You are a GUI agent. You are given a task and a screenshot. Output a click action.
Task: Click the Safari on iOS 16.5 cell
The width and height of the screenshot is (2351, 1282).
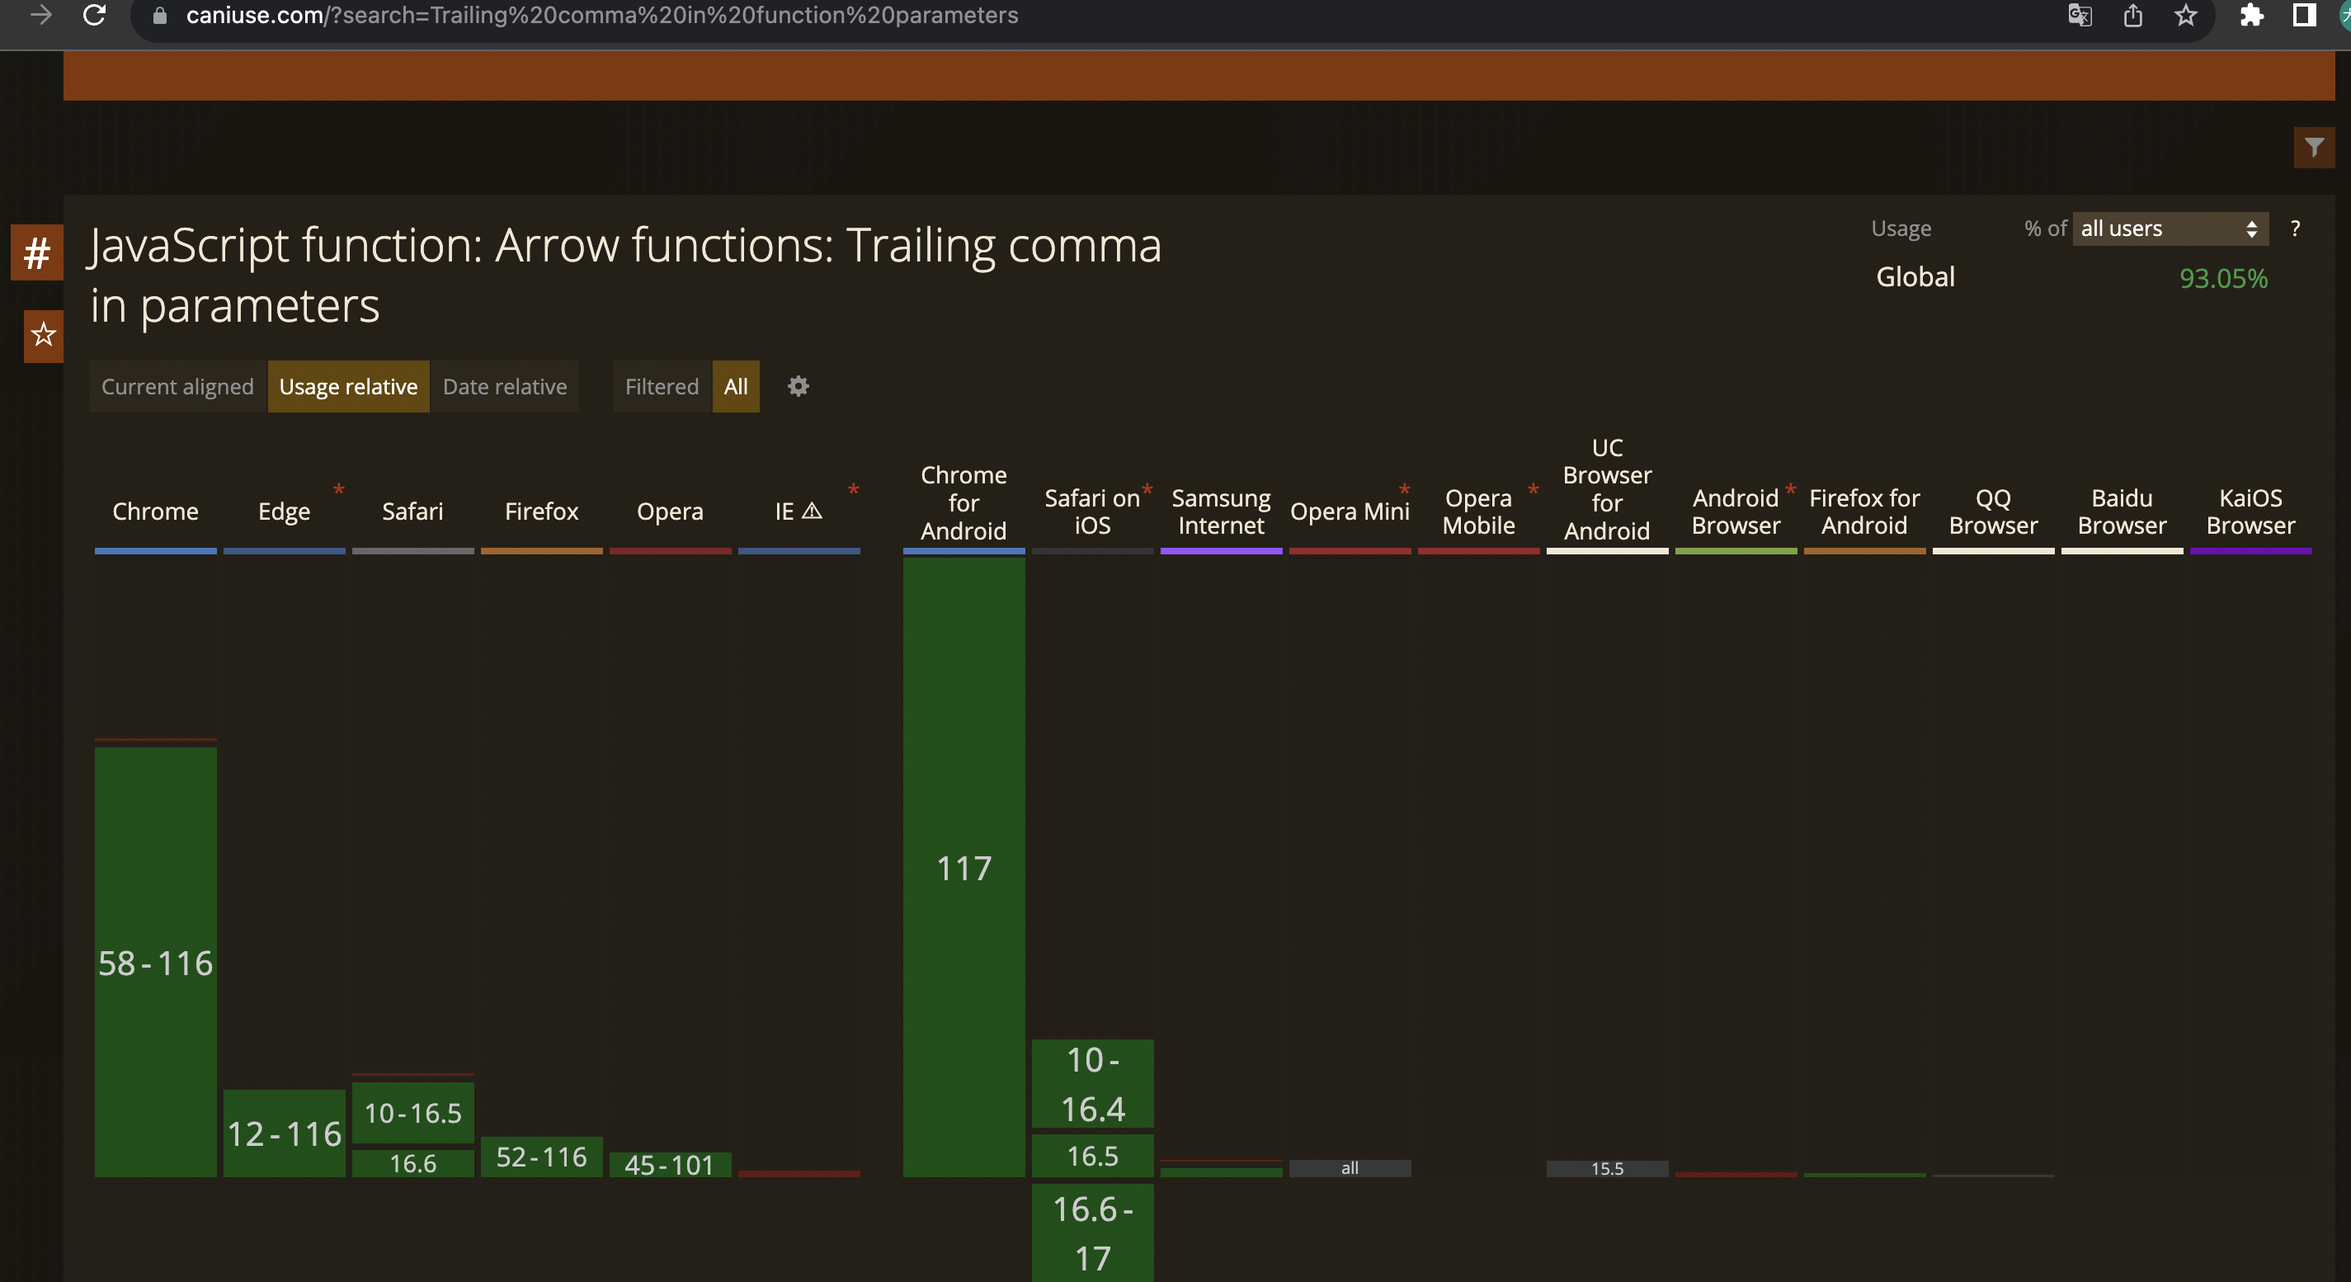click(x=1091, y=1156)
